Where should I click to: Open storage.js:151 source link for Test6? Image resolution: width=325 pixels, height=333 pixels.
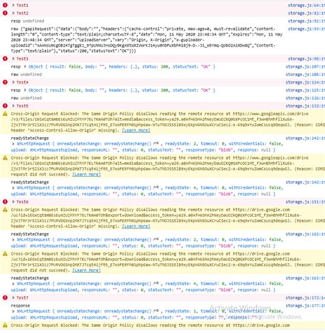point(305,201)
